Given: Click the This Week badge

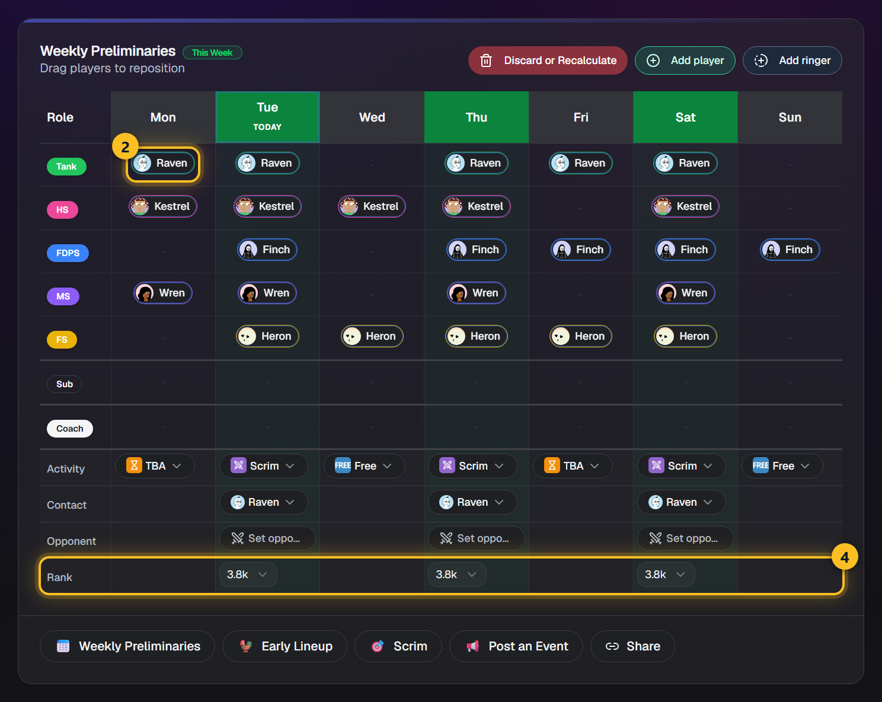Looking at the screenshot, I should (212, 53).
